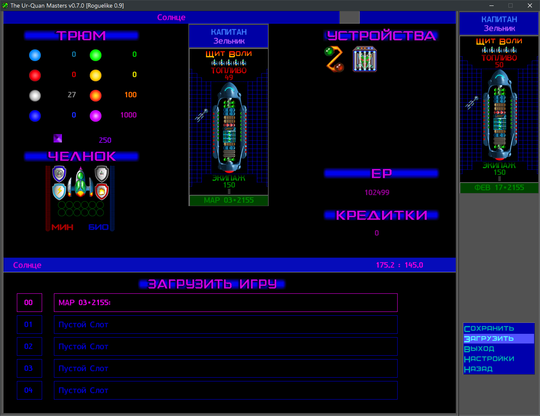The image size is (540, 416).
Task: Click the date ФЕВ 17•2155 in the right panel
Action: pyautogui.click(x=499, y=188)
